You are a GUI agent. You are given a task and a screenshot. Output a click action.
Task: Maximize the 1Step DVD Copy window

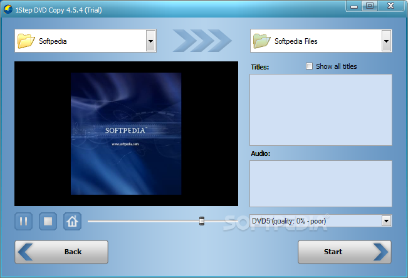click(x=370, y=6)
